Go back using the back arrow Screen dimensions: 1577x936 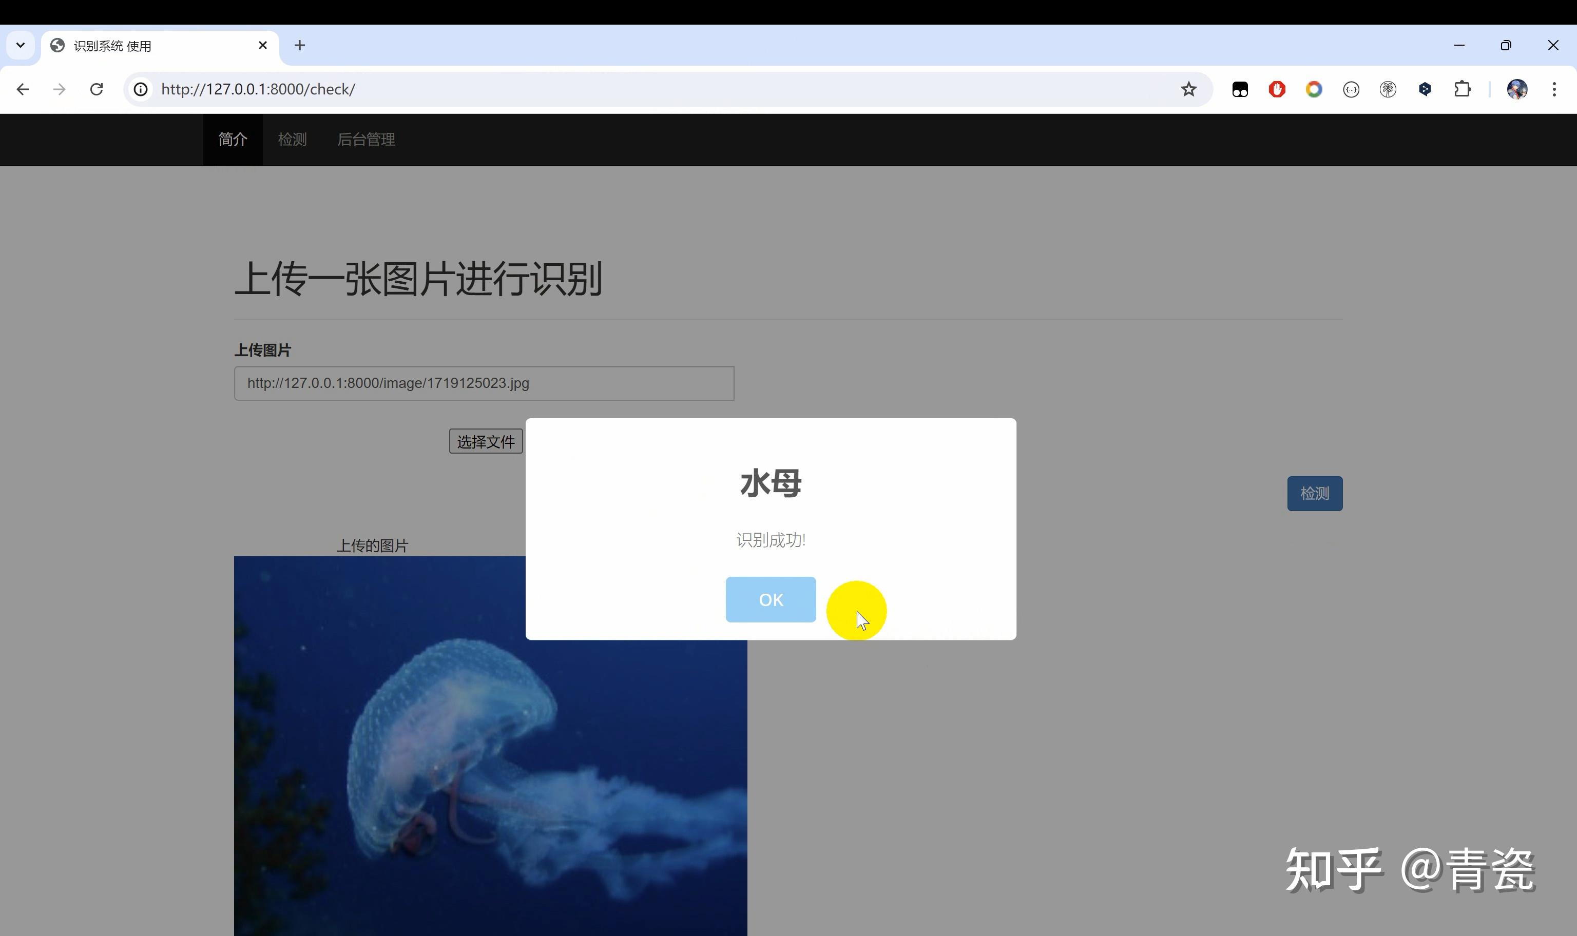pyautogui.click(x=23, y=89)
